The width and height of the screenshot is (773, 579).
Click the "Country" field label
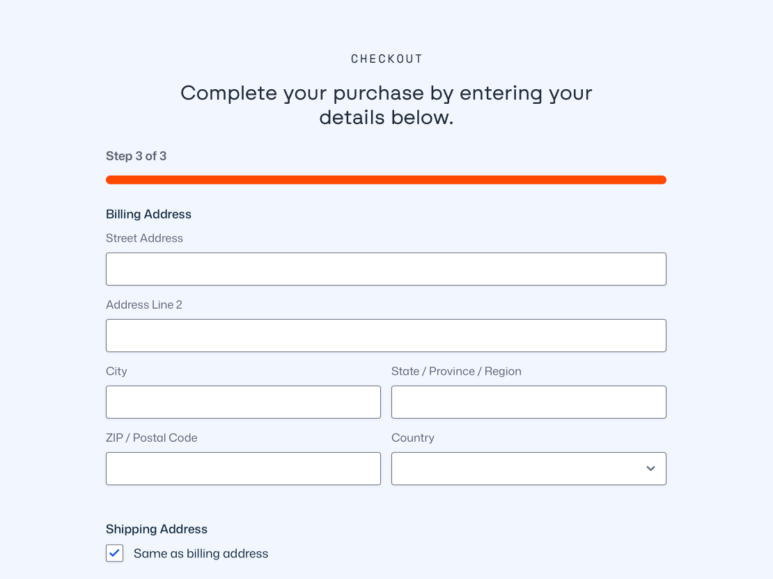click(x=413, y=438)
